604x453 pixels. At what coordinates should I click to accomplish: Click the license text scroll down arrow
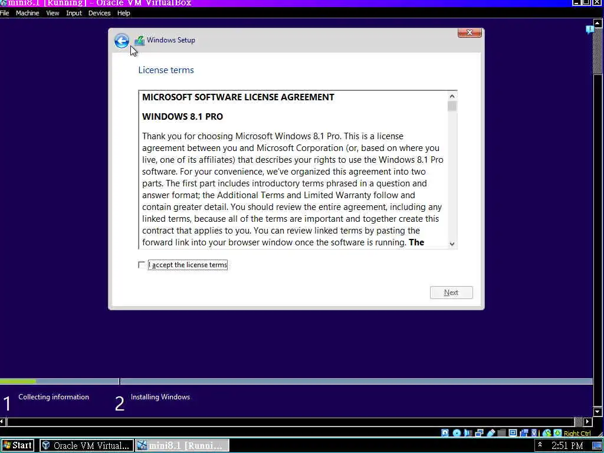point(452,244)
